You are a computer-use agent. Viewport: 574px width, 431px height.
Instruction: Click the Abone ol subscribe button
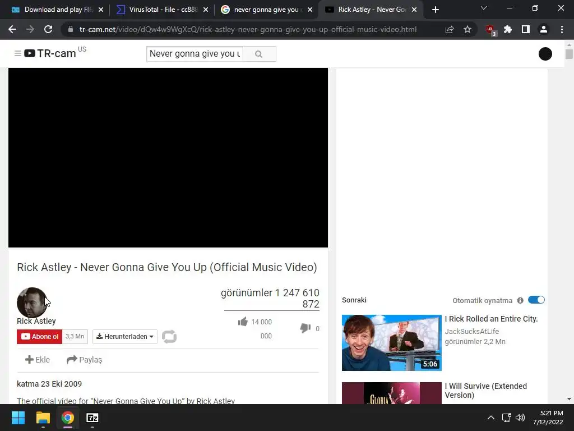pos(40,337)
